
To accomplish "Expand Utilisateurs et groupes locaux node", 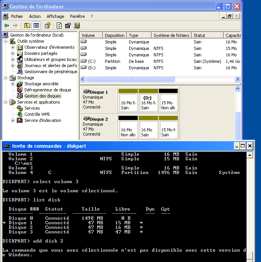I will pyautogui.click(x=13, y=59).
